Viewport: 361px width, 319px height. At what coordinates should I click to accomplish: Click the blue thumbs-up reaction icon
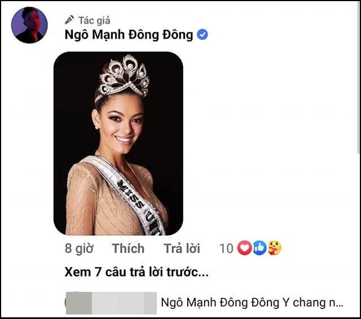(x=259, y=248)
